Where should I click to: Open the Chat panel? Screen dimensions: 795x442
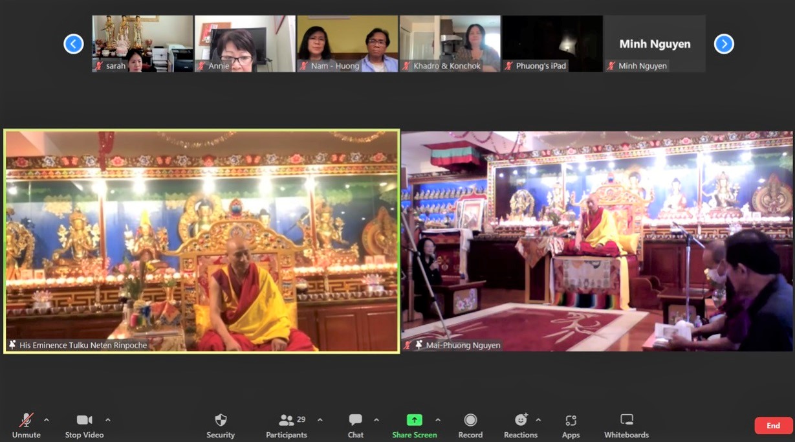[x=355, y=425]
